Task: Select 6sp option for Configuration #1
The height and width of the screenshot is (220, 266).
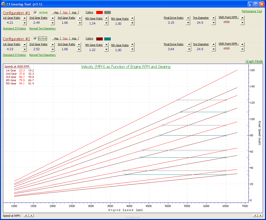Action: [x=74, y=12]
